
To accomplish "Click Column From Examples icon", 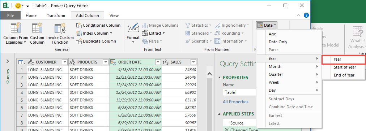I will click(x=16, y=28).
